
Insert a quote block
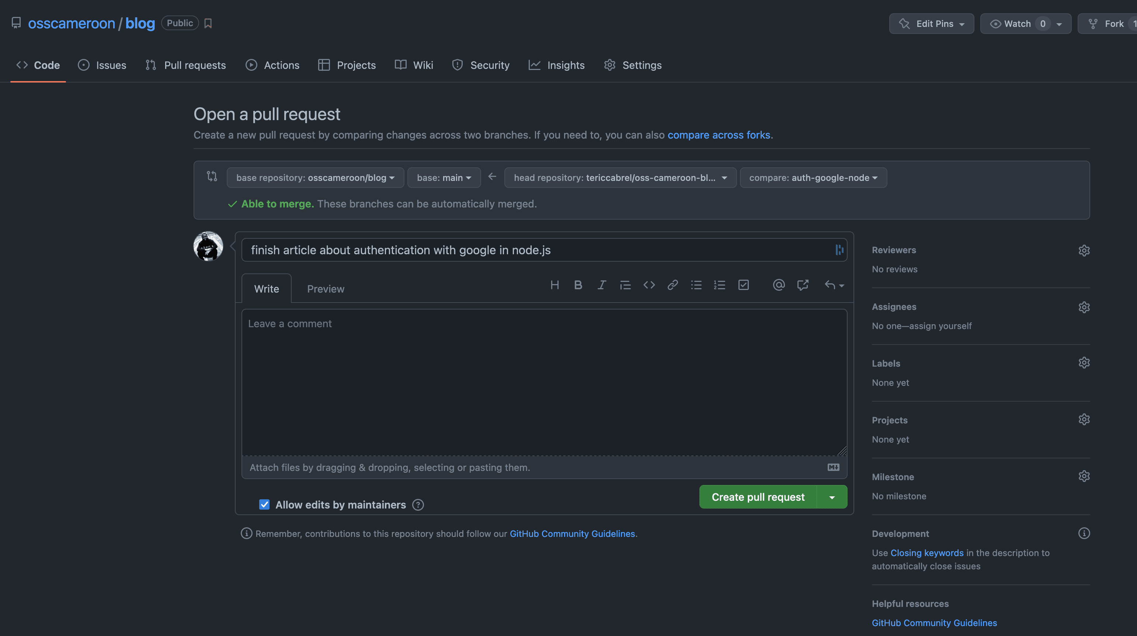[625, 285]
